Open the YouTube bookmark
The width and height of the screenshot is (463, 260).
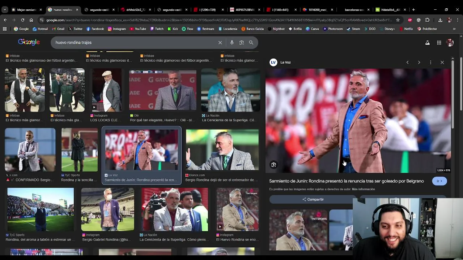[x=138, y=29]
